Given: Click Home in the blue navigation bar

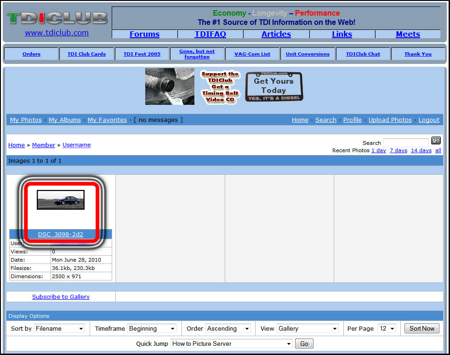Looking at the screenshot, I should click(x=300, y=120).
